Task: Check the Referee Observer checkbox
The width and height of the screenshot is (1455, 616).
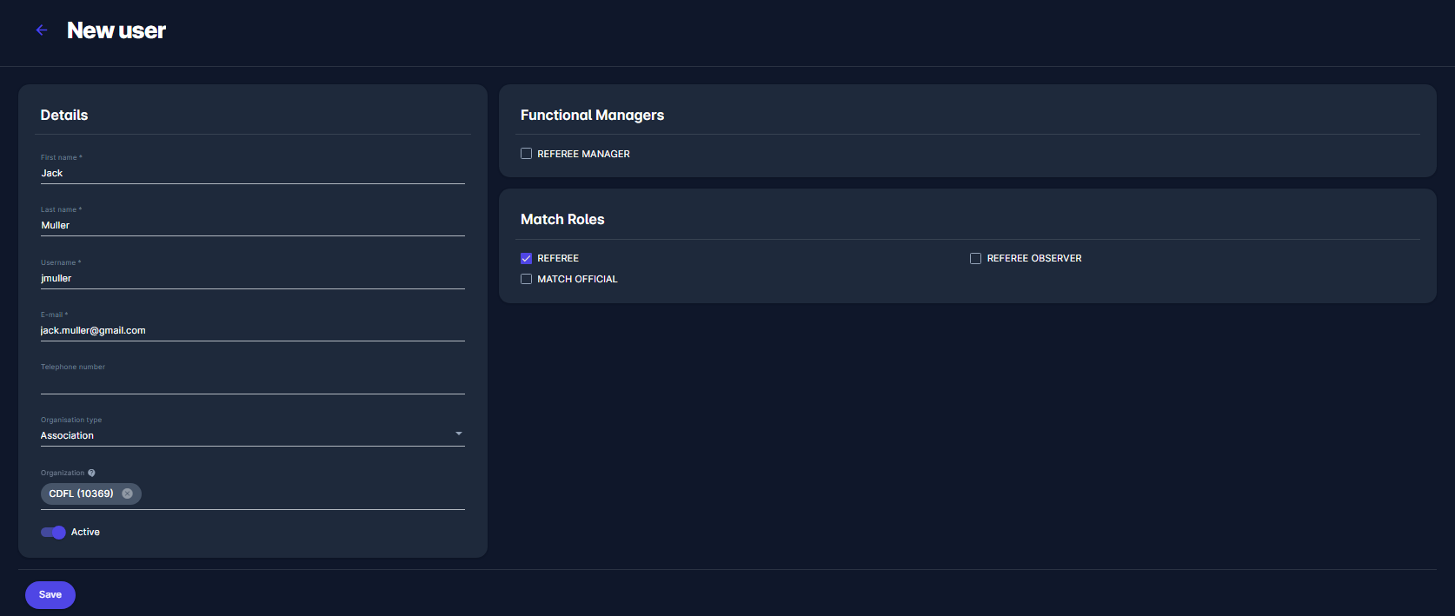Action: [975, 258]
